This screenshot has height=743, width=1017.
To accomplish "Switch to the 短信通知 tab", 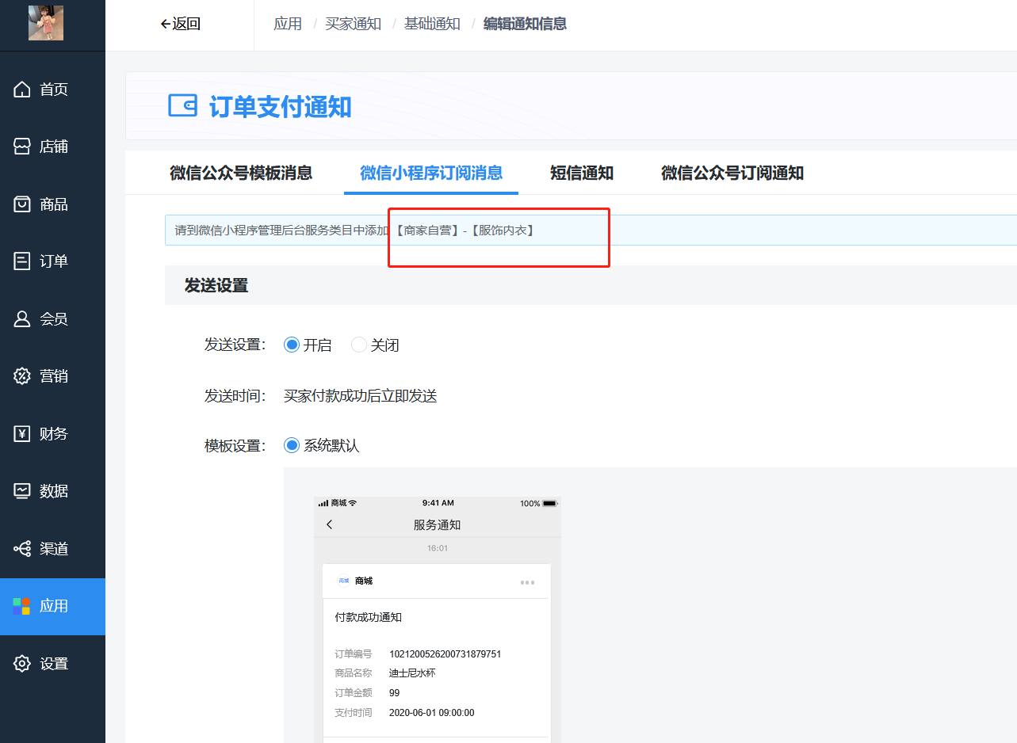I will [x=581, y=172].
